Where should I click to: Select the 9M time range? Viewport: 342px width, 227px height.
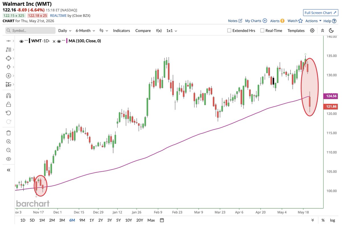pyautogui.click(x=82, y=220)
